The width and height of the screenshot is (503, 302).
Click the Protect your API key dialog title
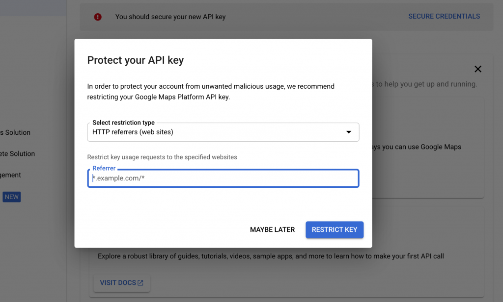coord(135,60)
